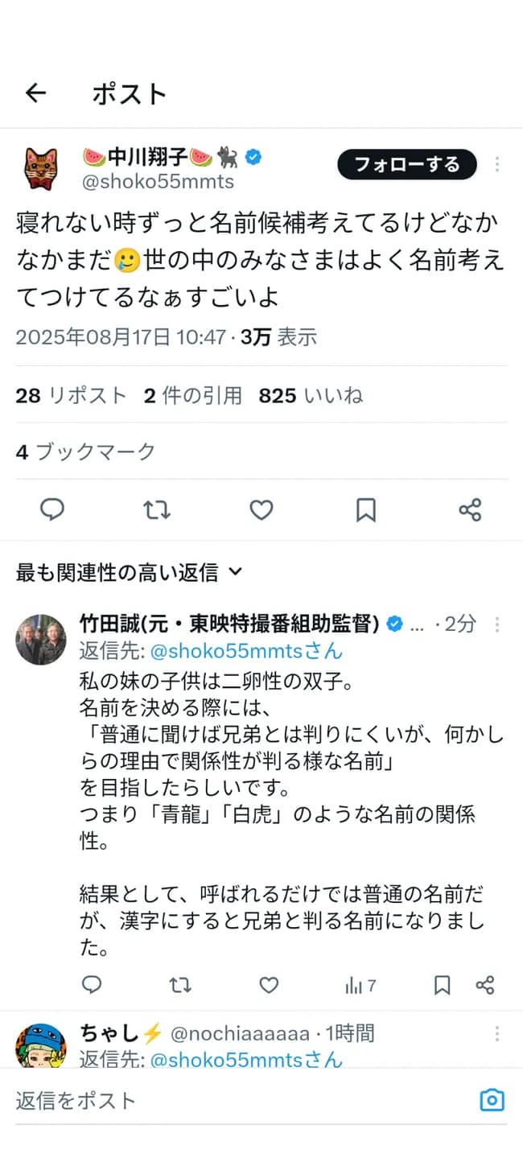The height and width of the screenshot is (1162, 523).
Task: Bookmark 竹田誠's reply
Action: point(441,985)
